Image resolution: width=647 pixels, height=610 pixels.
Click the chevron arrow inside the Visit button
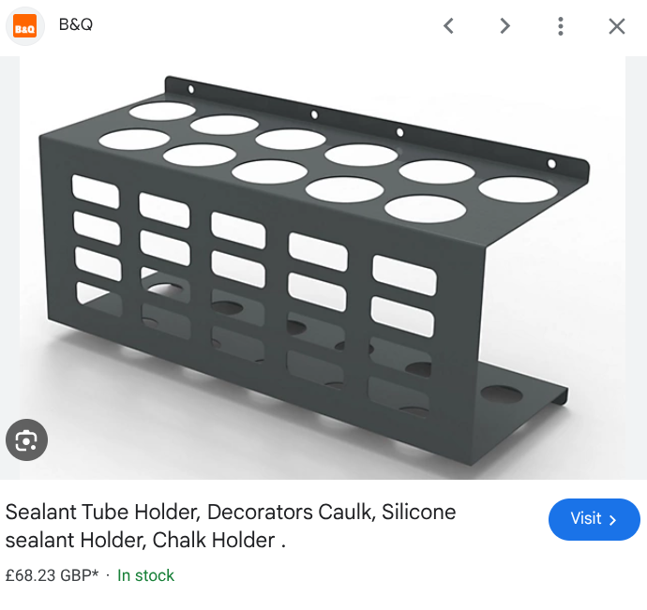point(612,520)
